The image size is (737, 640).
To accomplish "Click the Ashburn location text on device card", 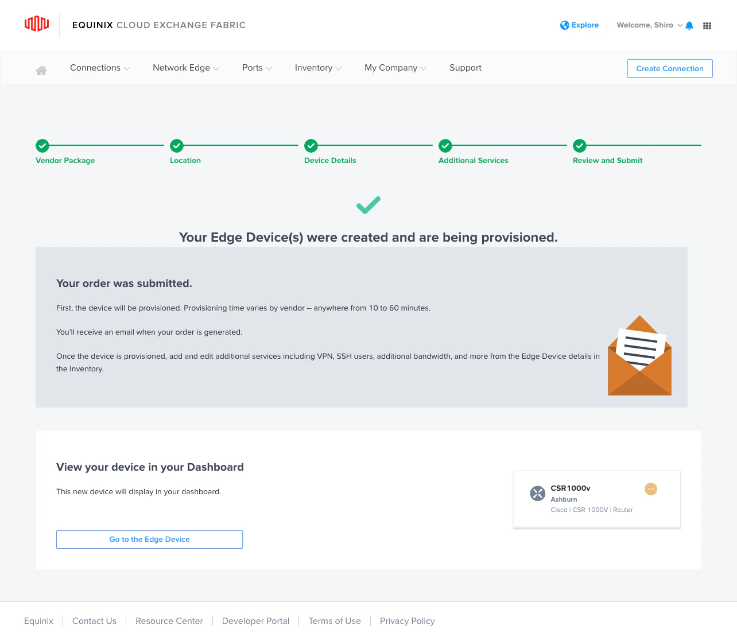I will [564, 500].
